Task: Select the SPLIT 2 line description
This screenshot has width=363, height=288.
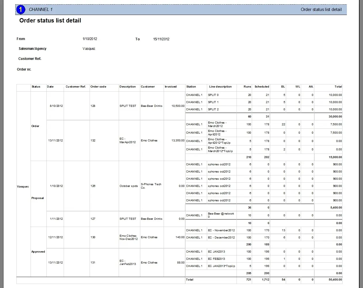Action: (x=213, y=109)
